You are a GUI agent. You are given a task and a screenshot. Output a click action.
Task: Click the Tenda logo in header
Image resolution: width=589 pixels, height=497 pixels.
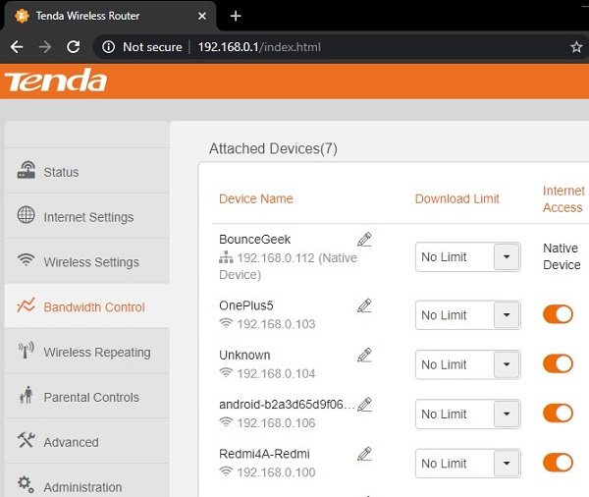point(56,81)
